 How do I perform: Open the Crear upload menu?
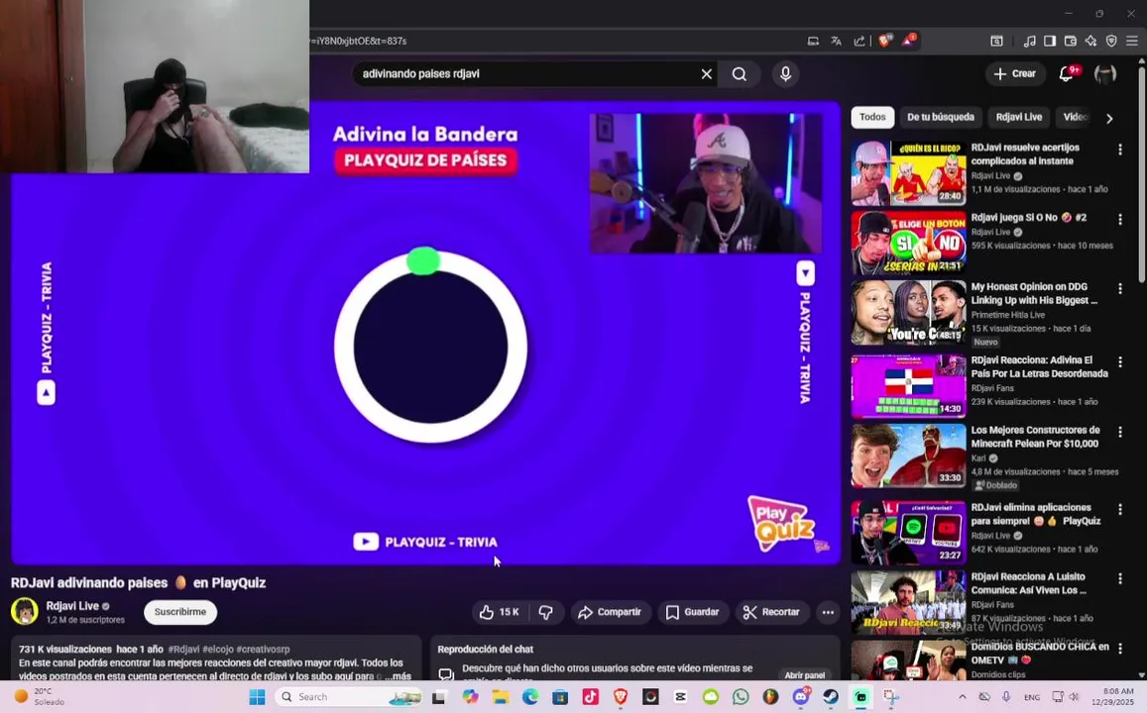[x=1014, y=74]
